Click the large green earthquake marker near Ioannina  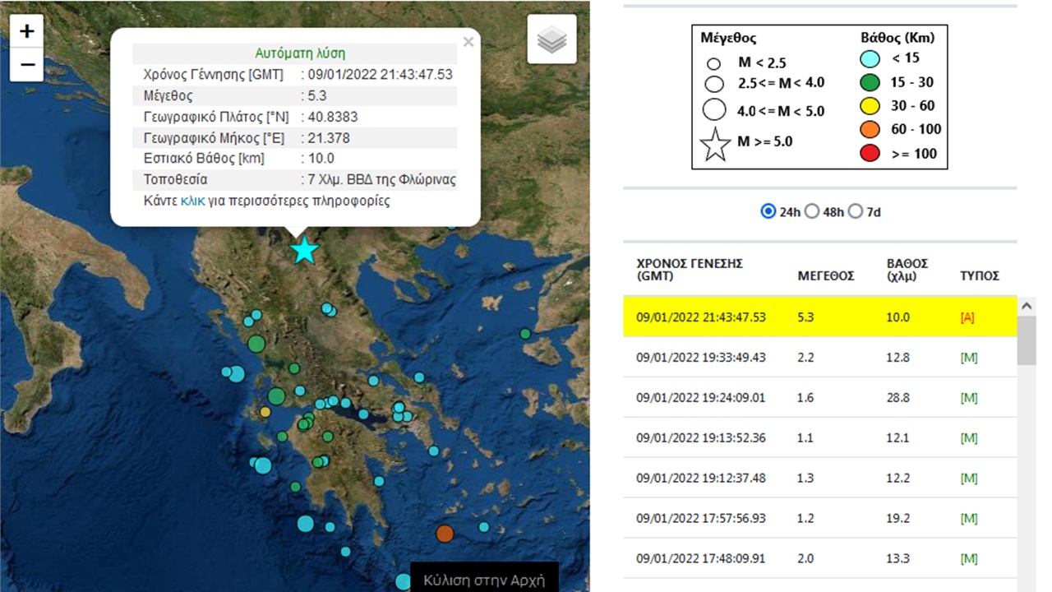click(256, 344)
